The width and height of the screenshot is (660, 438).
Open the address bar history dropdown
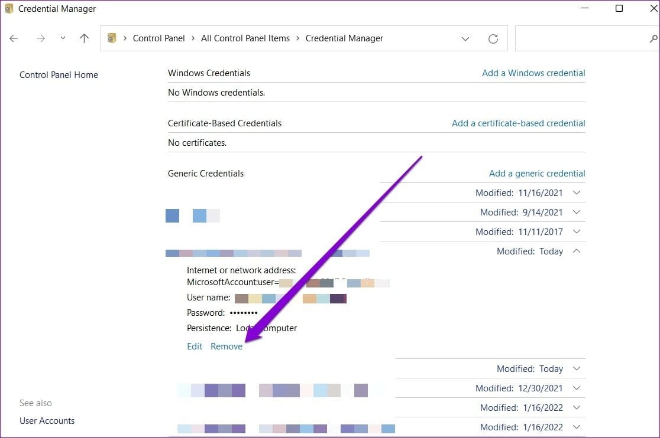coord(465,38)
